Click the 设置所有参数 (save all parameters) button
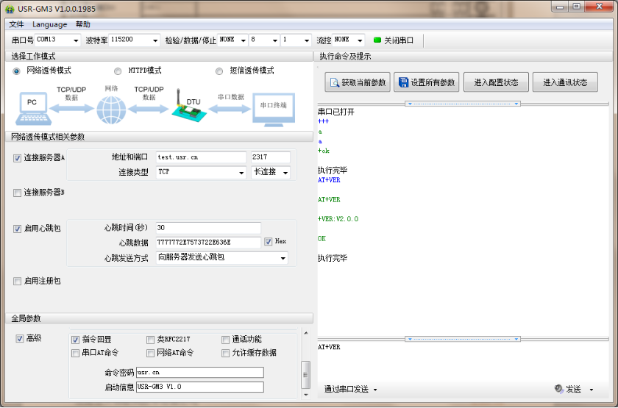This screenshot has width=618, height=408. pos(427,82)
